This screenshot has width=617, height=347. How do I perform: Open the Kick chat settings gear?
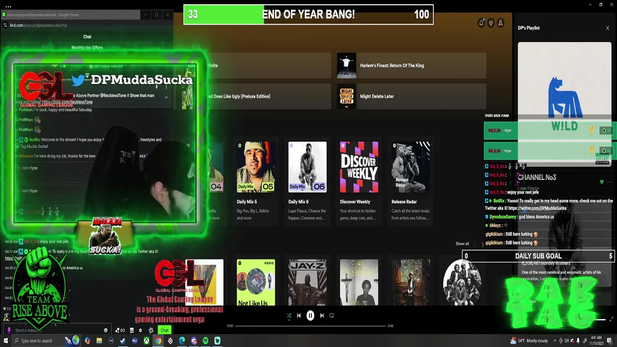point(140,330)
